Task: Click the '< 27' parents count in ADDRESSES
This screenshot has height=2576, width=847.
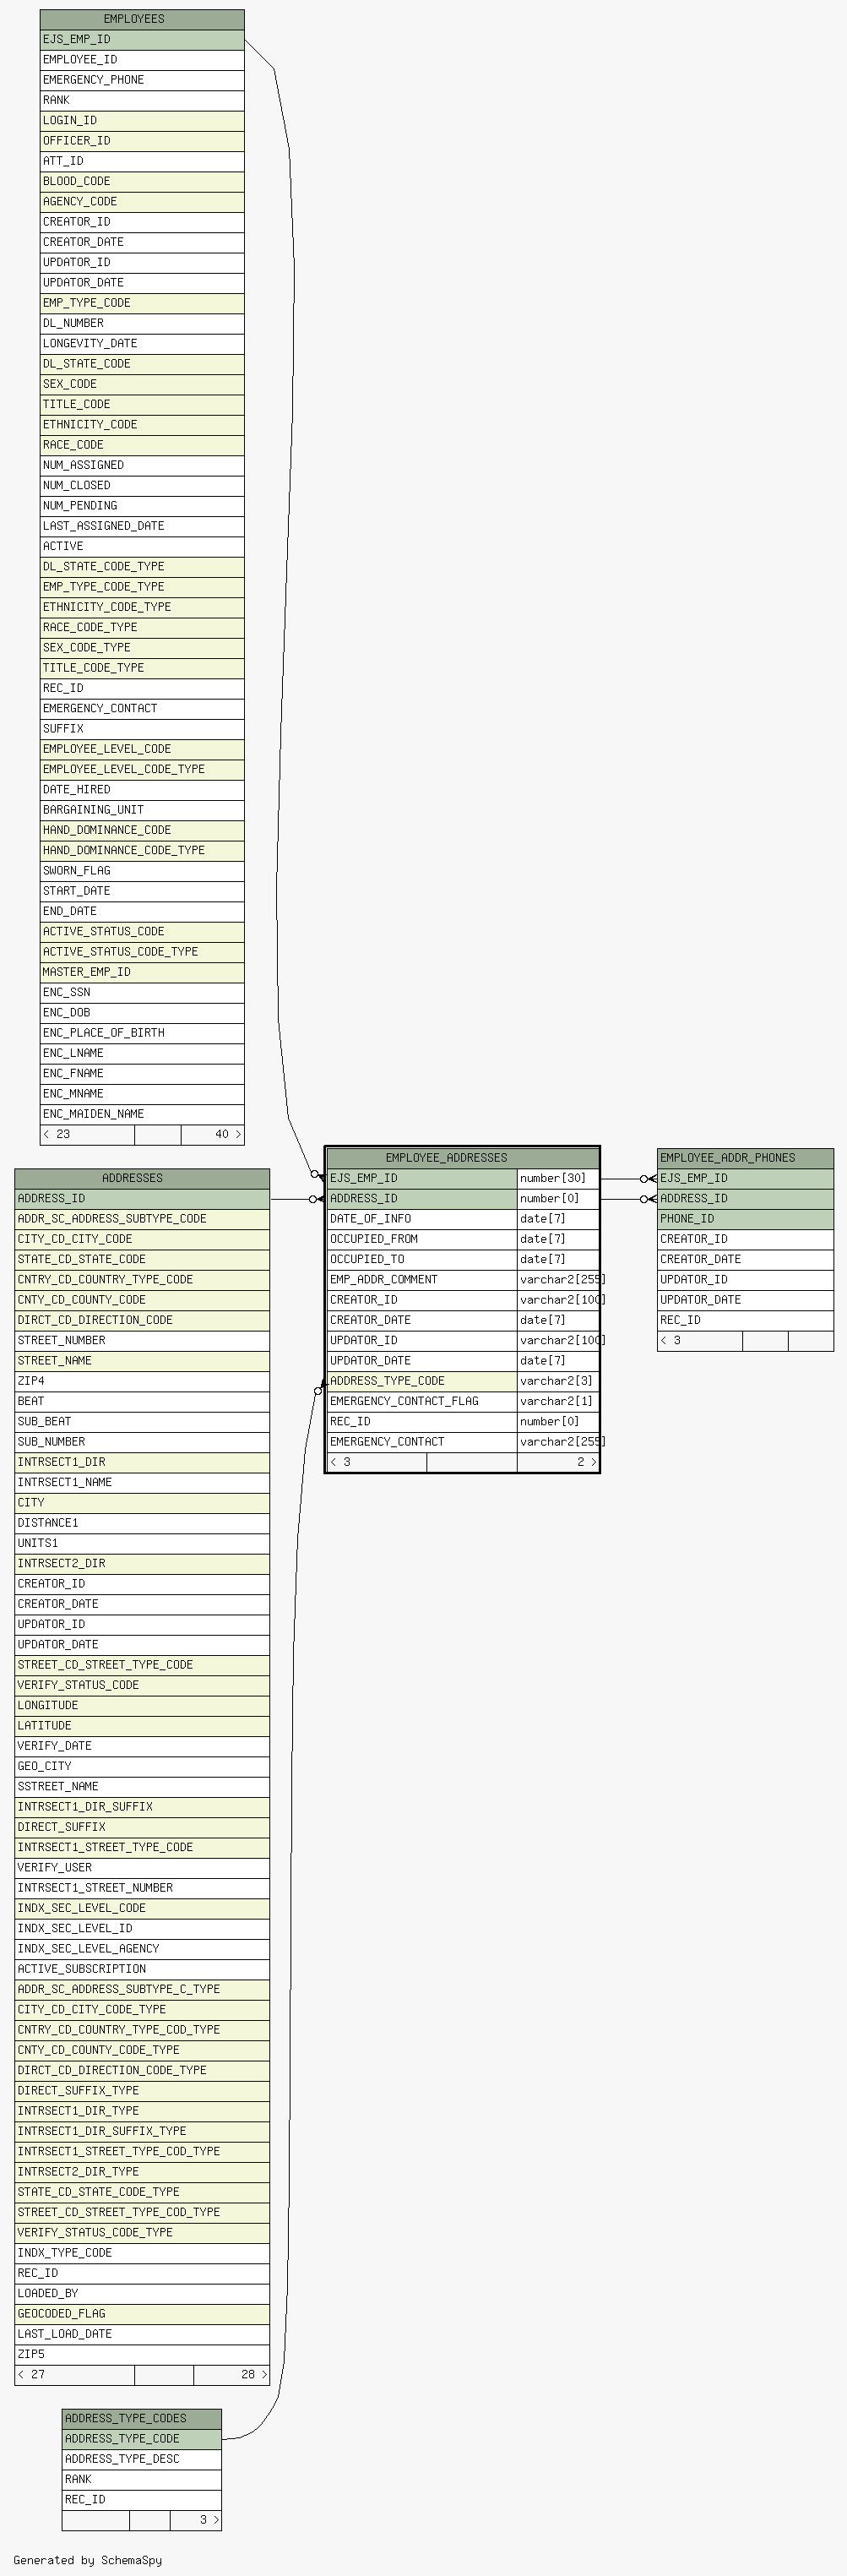Action: [74, 2375]
